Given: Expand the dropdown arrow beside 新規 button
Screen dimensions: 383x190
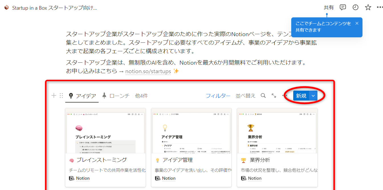Looking at the screenshot, I should [313, 96].
